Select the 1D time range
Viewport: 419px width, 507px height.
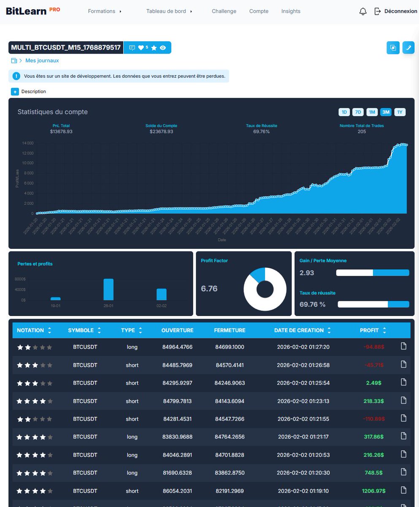[x=344, y=112]
